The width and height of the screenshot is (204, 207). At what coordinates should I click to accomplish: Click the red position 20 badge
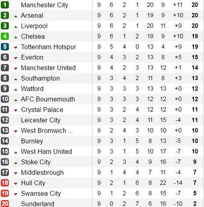click(5, 204)
